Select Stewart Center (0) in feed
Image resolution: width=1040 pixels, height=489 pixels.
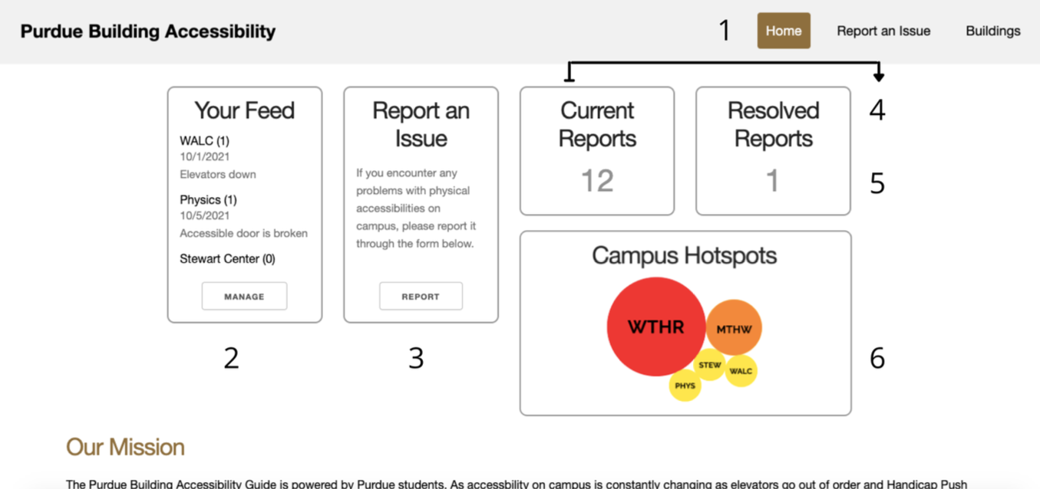[x=227, y=259]
